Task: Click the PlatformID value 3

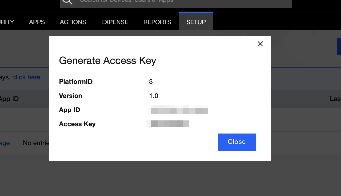Action: pos(151,82)
